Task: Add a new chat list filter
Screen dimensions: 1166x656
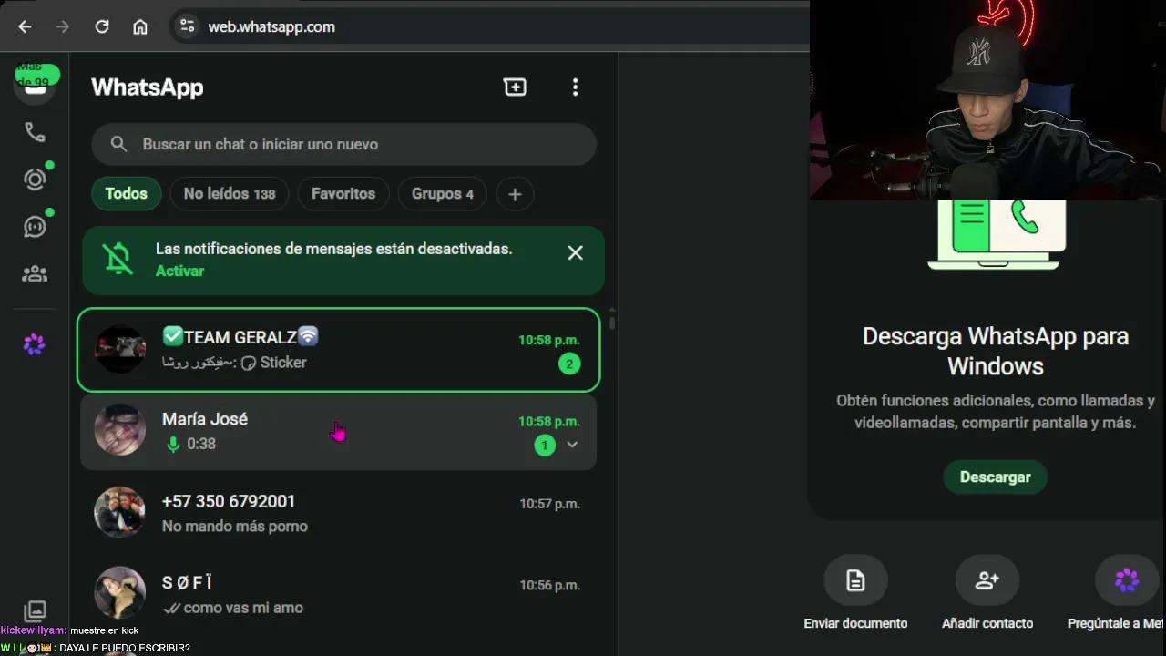Action: pyautogui.click(x=515, y=193)
